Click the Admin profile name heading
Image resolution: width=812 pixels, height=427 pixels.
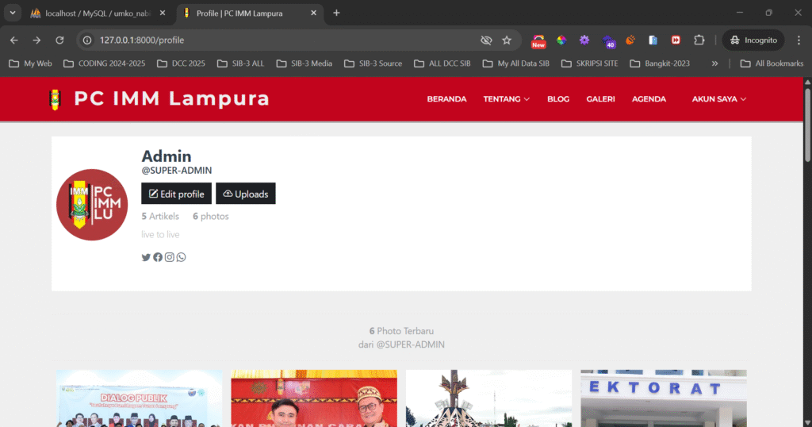click(x=167, y=156)
